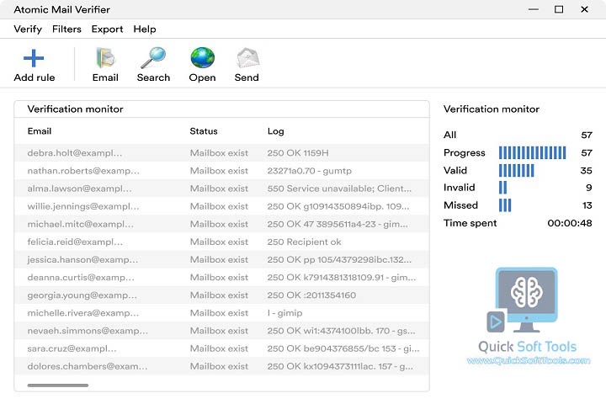This screenshot has height=404, width=606.
Task: Sort by the Status column header
Action: click(x=204, y=131)
